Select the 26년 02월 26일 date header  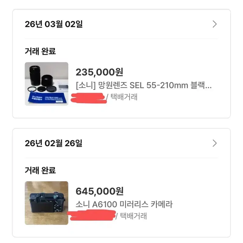coord(54,143)
